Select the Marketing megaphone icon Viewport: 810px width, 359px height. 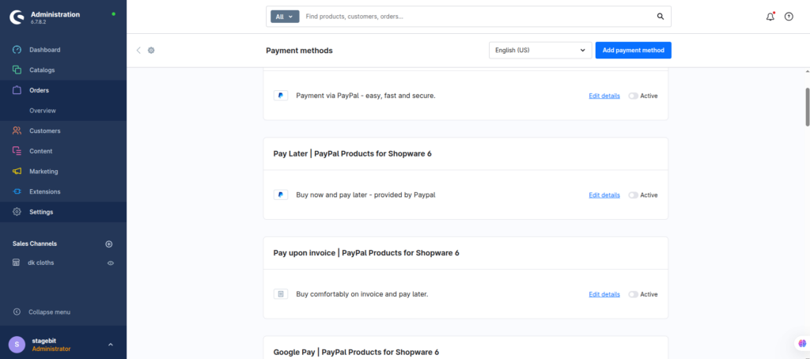[17, 171]
